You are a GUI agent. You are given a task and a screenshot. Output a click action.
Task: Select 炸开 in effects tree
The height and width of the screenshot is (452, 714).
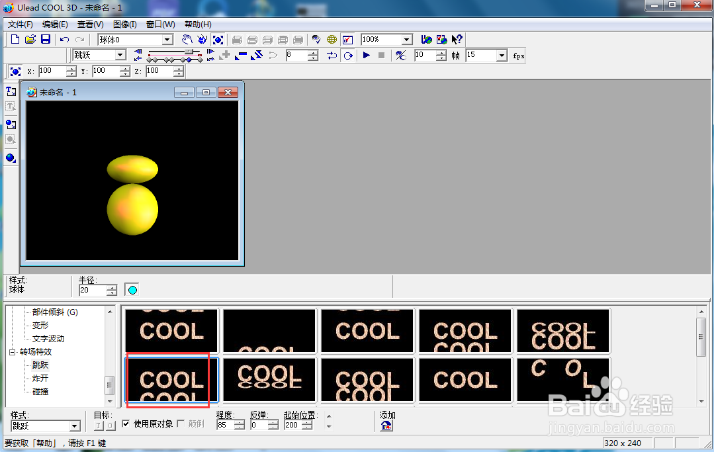pyautogui.click(x=40, y=379)
